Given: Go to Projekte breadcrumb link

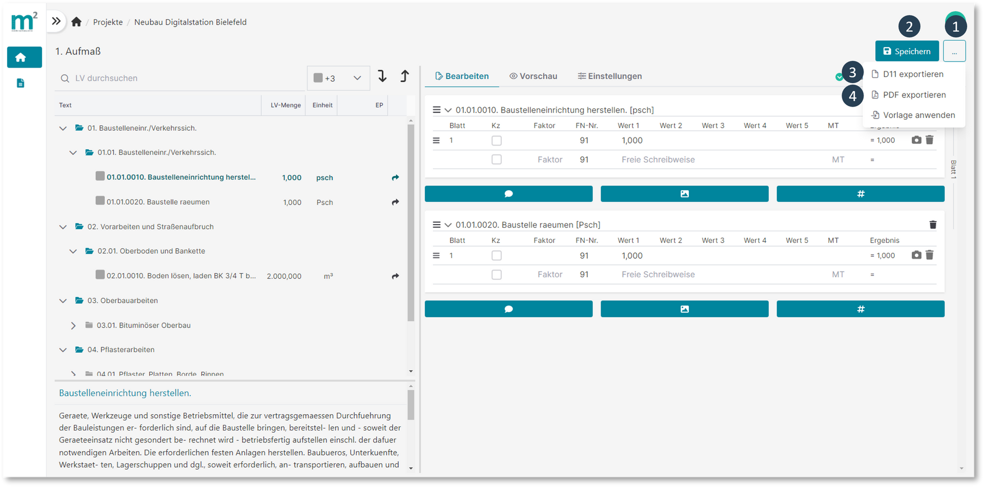Looking at the screenshot, I should coord(108,22).
